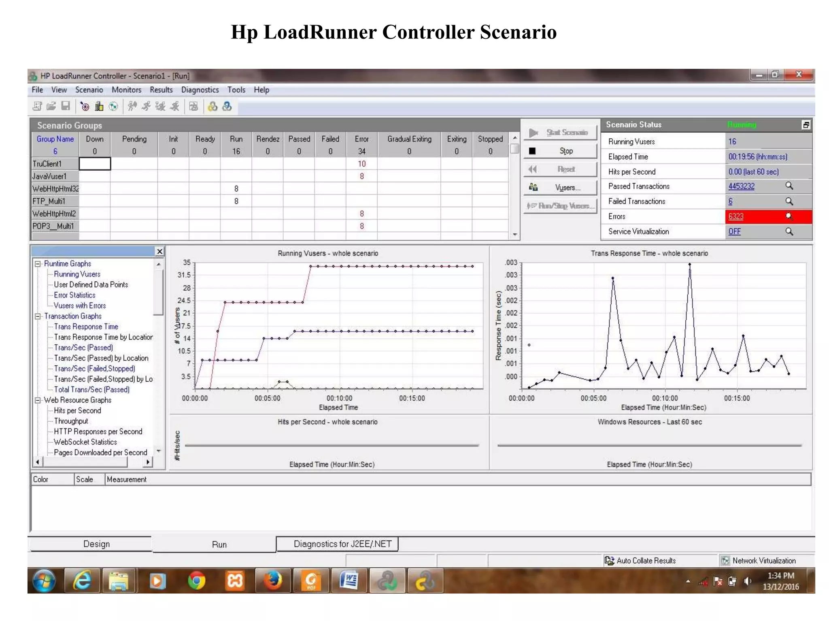
Task: Switch to the Design tab
Action: click(x=96, y=544)
